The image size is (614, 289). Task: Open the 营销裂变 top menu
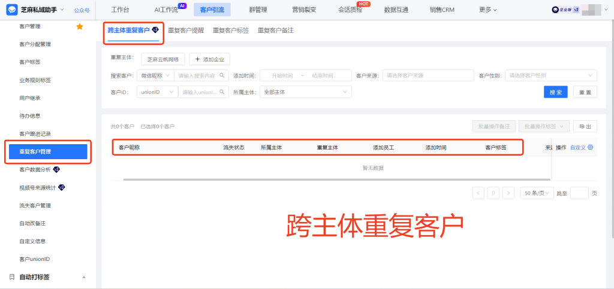[304, 10]
